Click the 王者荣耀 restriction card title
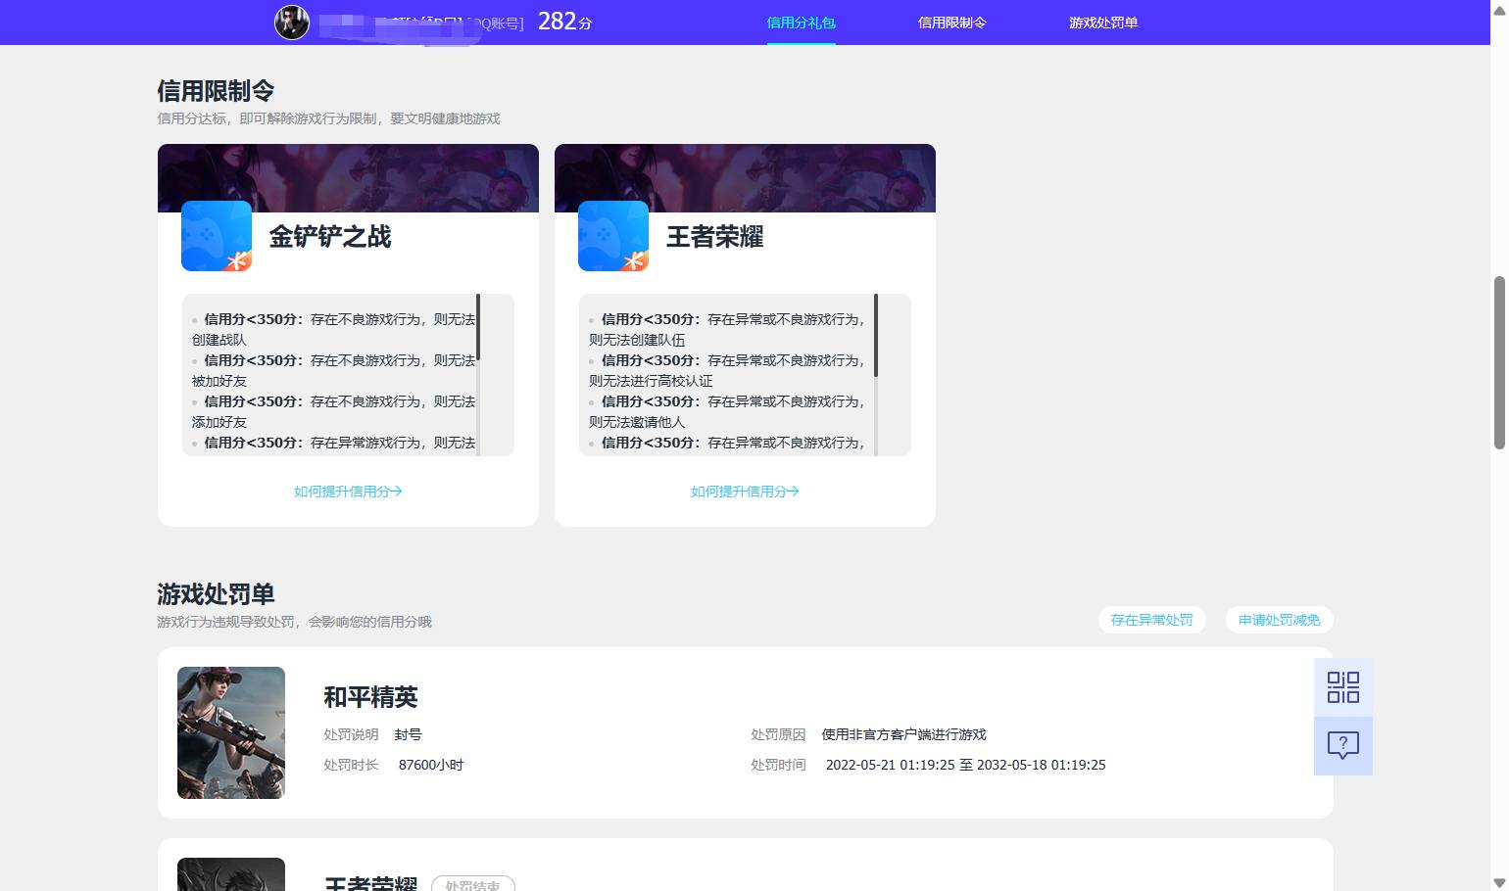This screenshot has width=1509, height=891. (715, 237)
